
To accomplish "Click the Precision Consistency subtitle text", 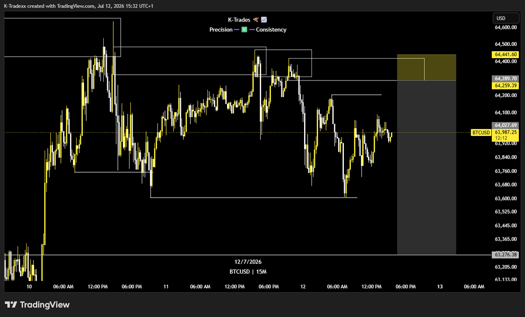I will (248, 30).
